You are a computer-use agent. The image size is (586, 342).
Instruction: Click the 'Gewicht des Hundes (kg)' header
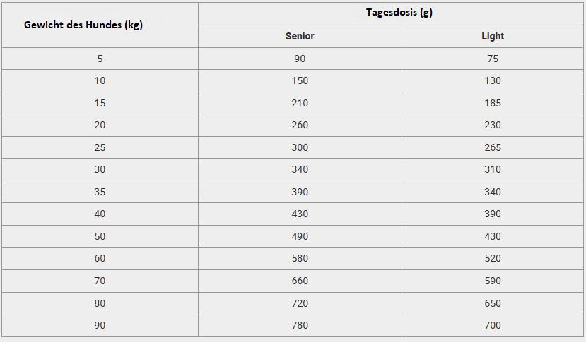click(x=83, y=25)
